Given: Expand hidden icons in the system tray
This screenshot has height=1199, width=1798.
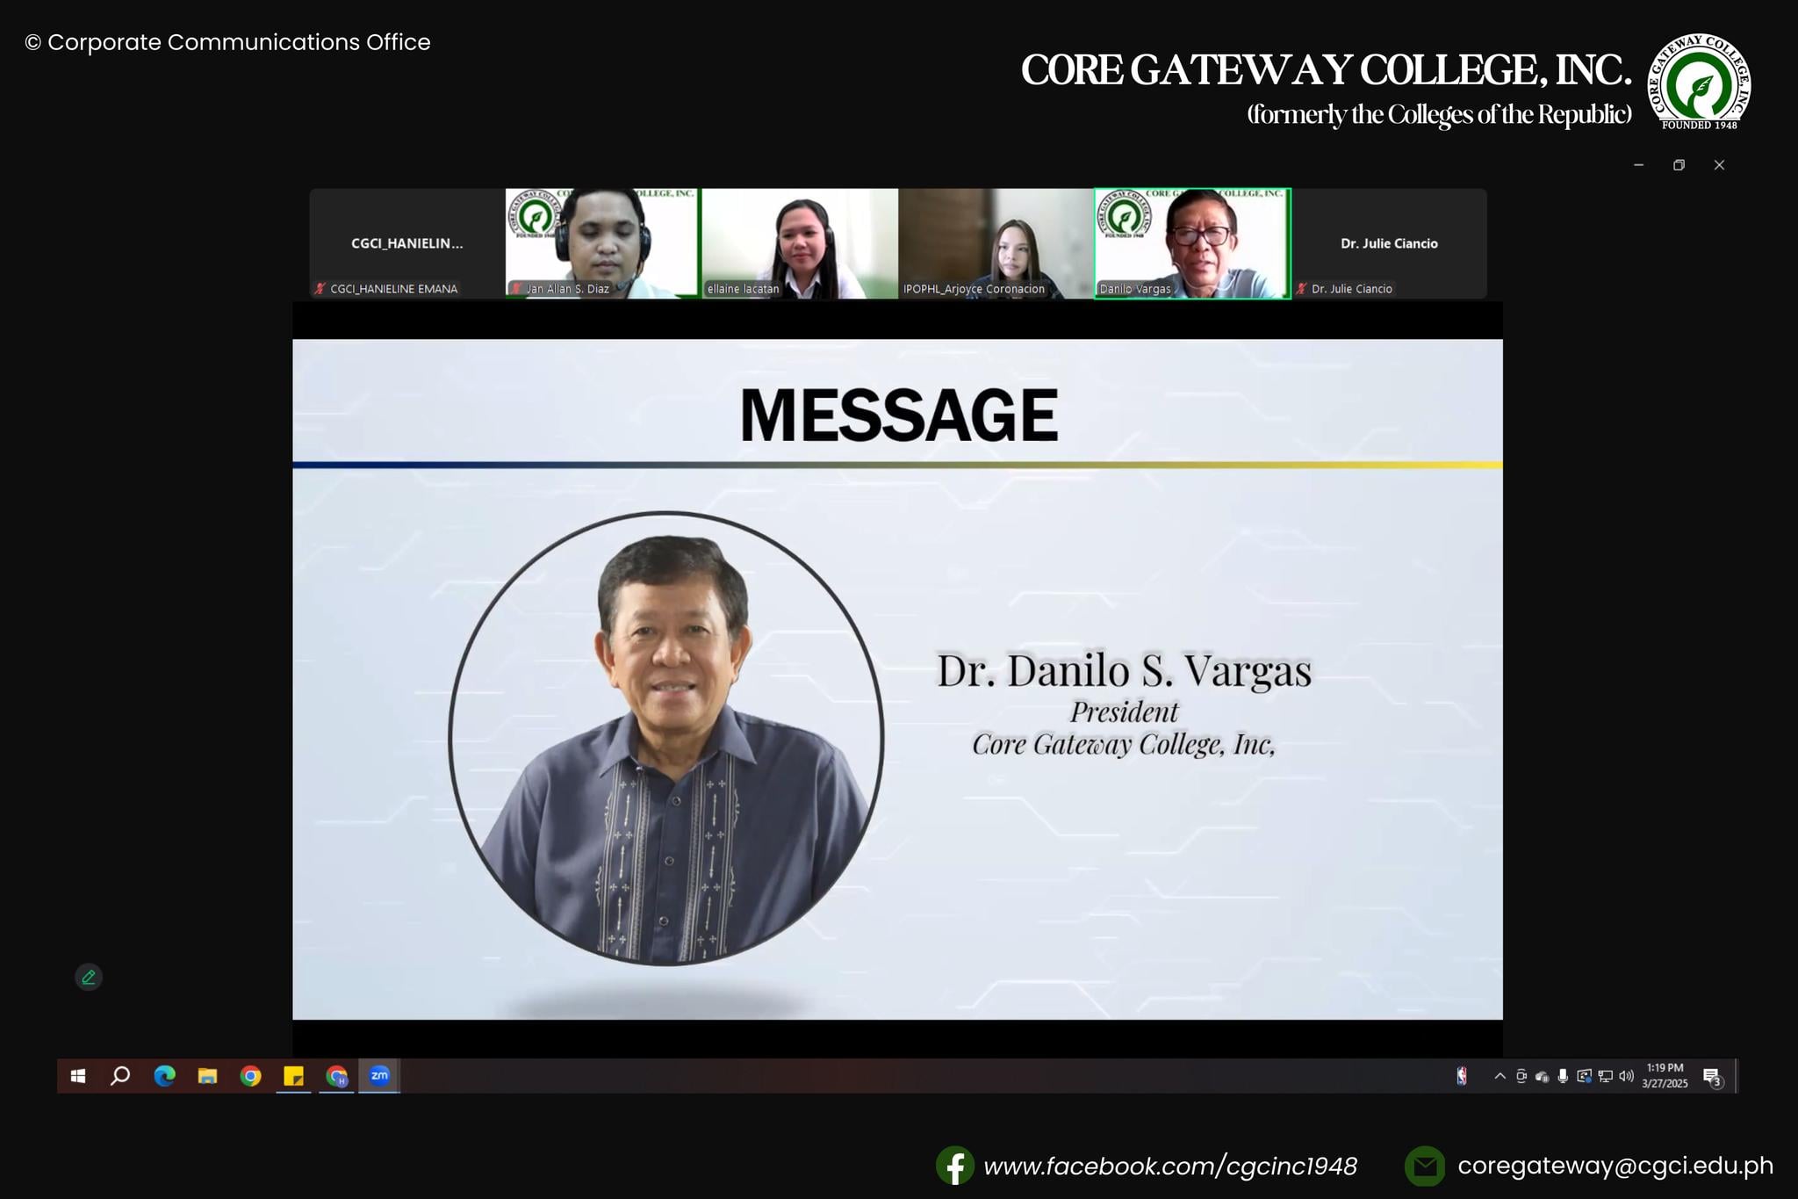Looking at the screenshot, I should click(1500, 1075).
